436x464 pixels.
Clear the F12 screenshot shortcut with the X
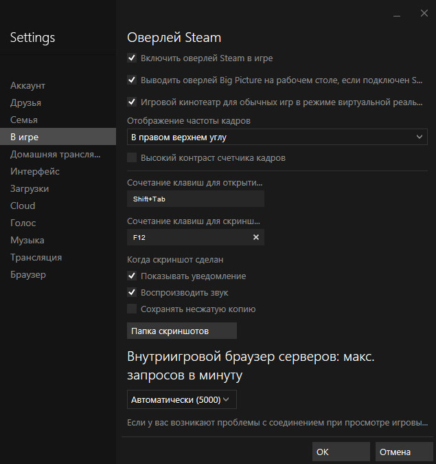tap(256, 237)
